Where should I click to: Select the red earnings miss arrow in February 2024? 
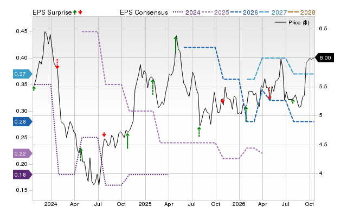[57, 64]
